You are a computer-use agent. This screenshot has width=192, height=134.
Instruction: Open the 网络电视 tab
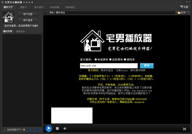coord(70,7)
